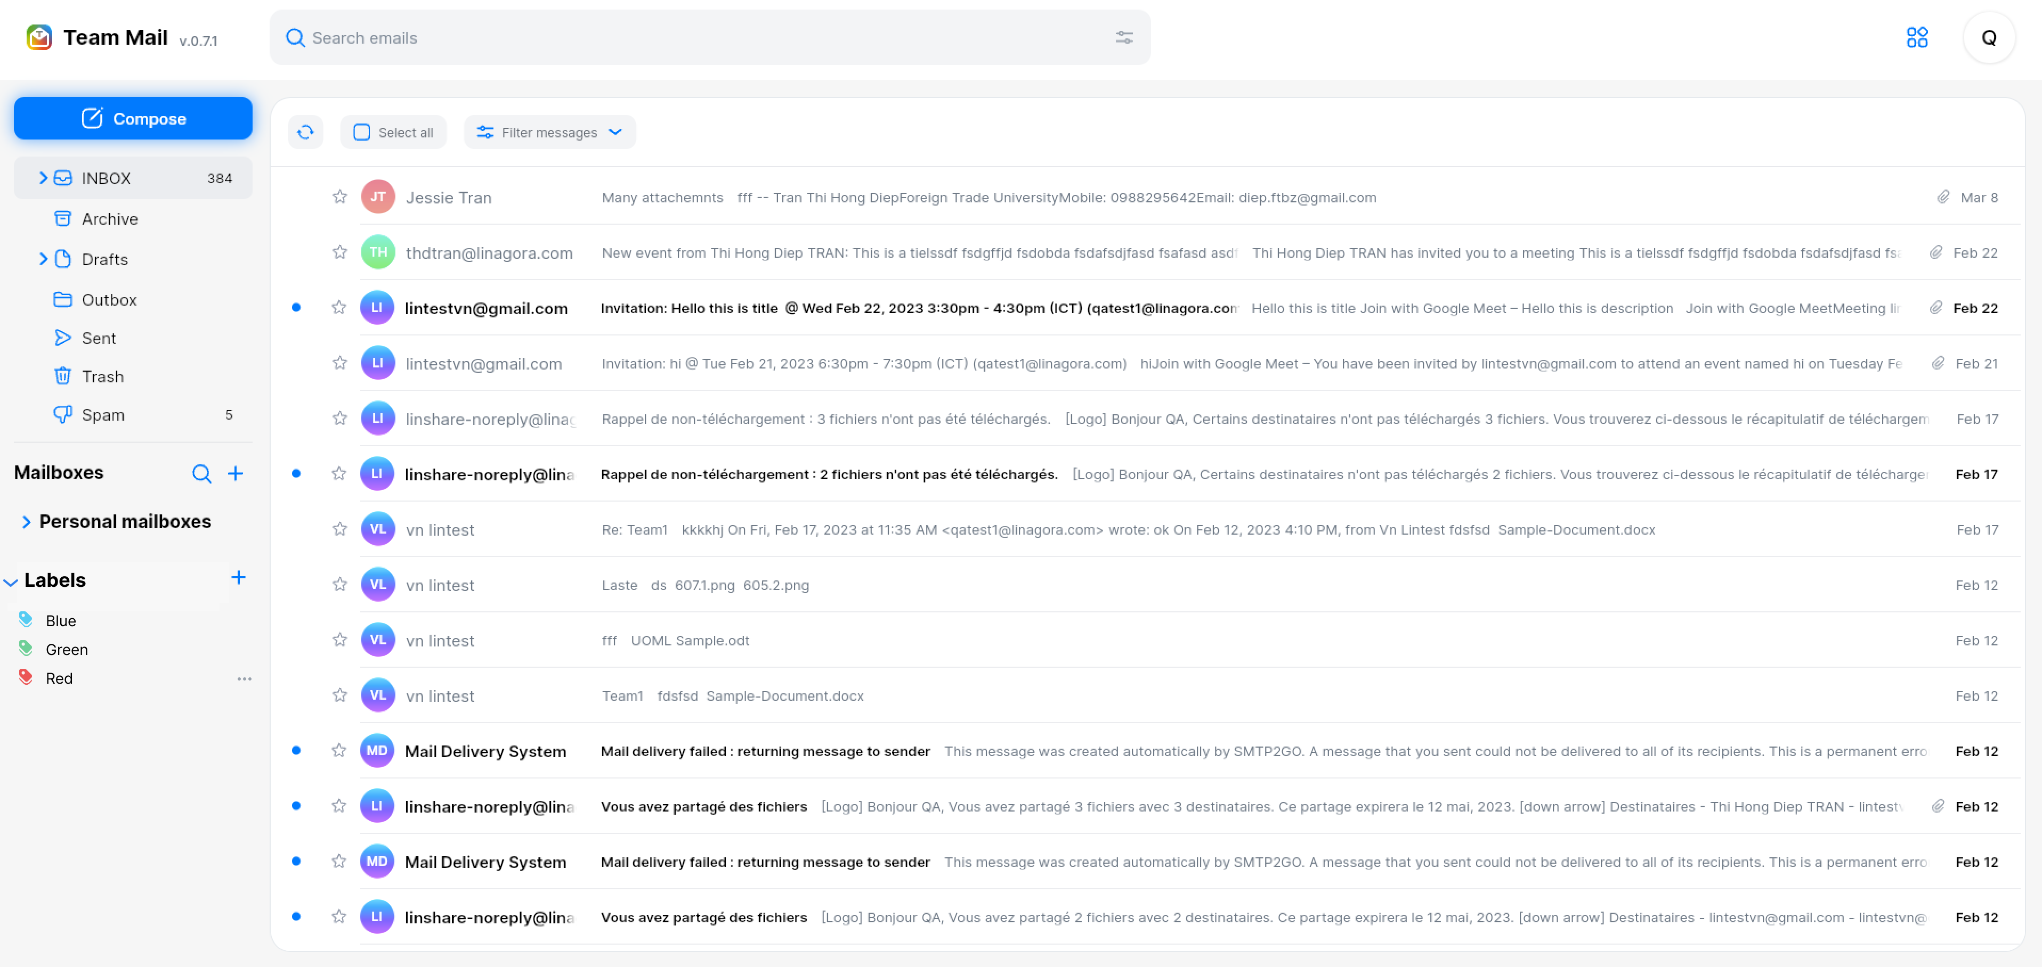Compose a new email
Viewport: 2042px width, 967px height.
click(133, 118)
